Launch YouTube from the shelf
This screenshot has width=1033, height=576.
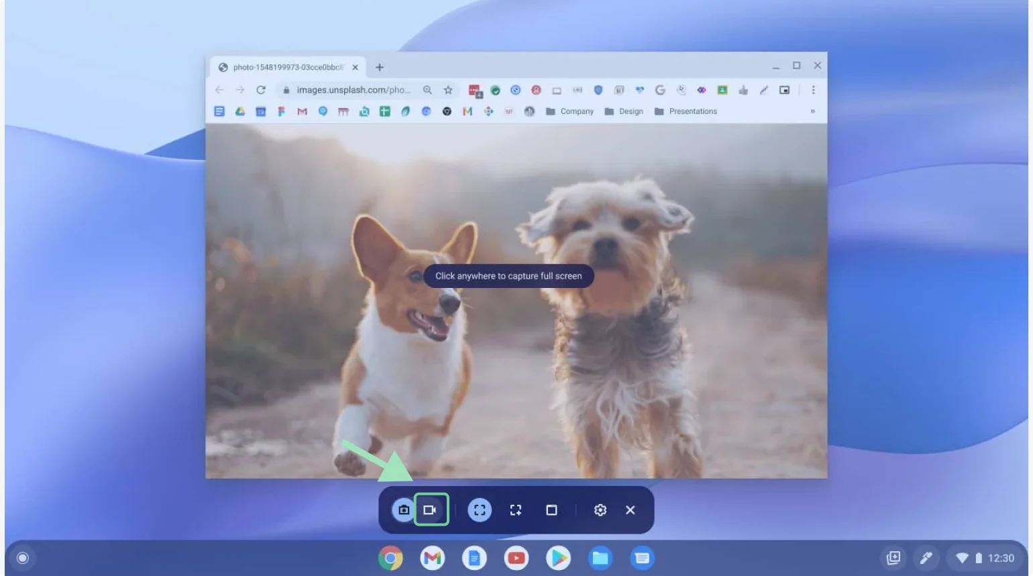click(516, 557)
